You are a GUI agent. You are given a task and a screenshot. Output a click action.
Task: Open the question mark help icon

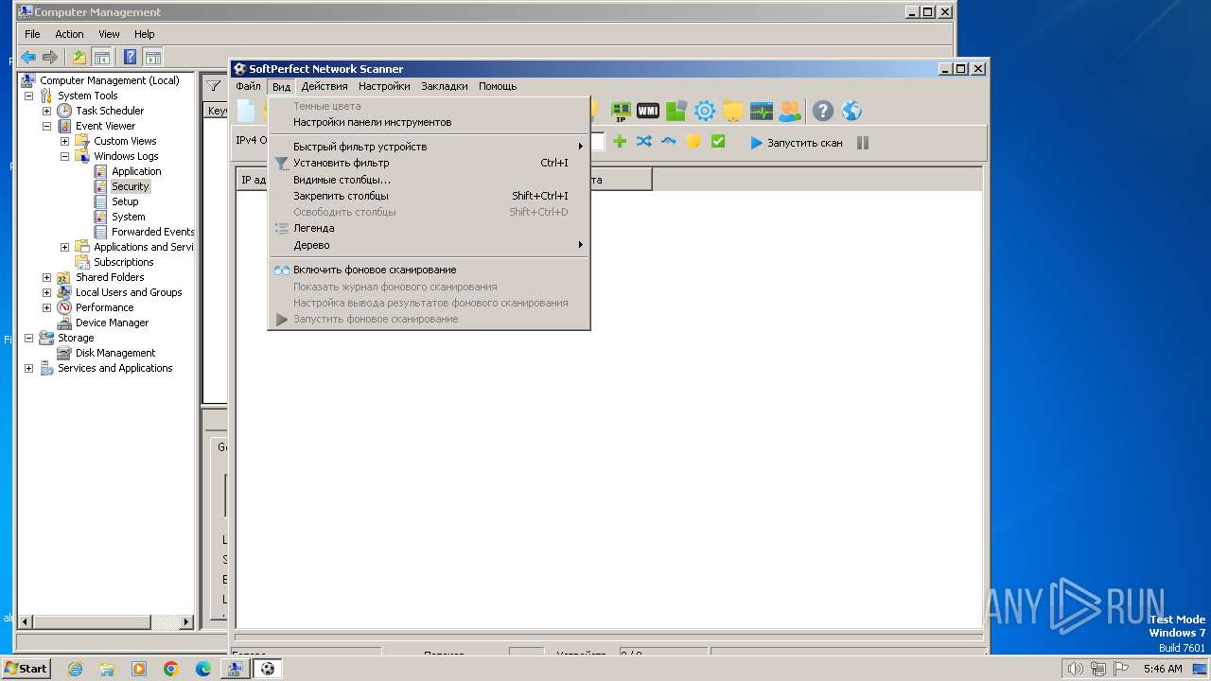click(823, 112)
